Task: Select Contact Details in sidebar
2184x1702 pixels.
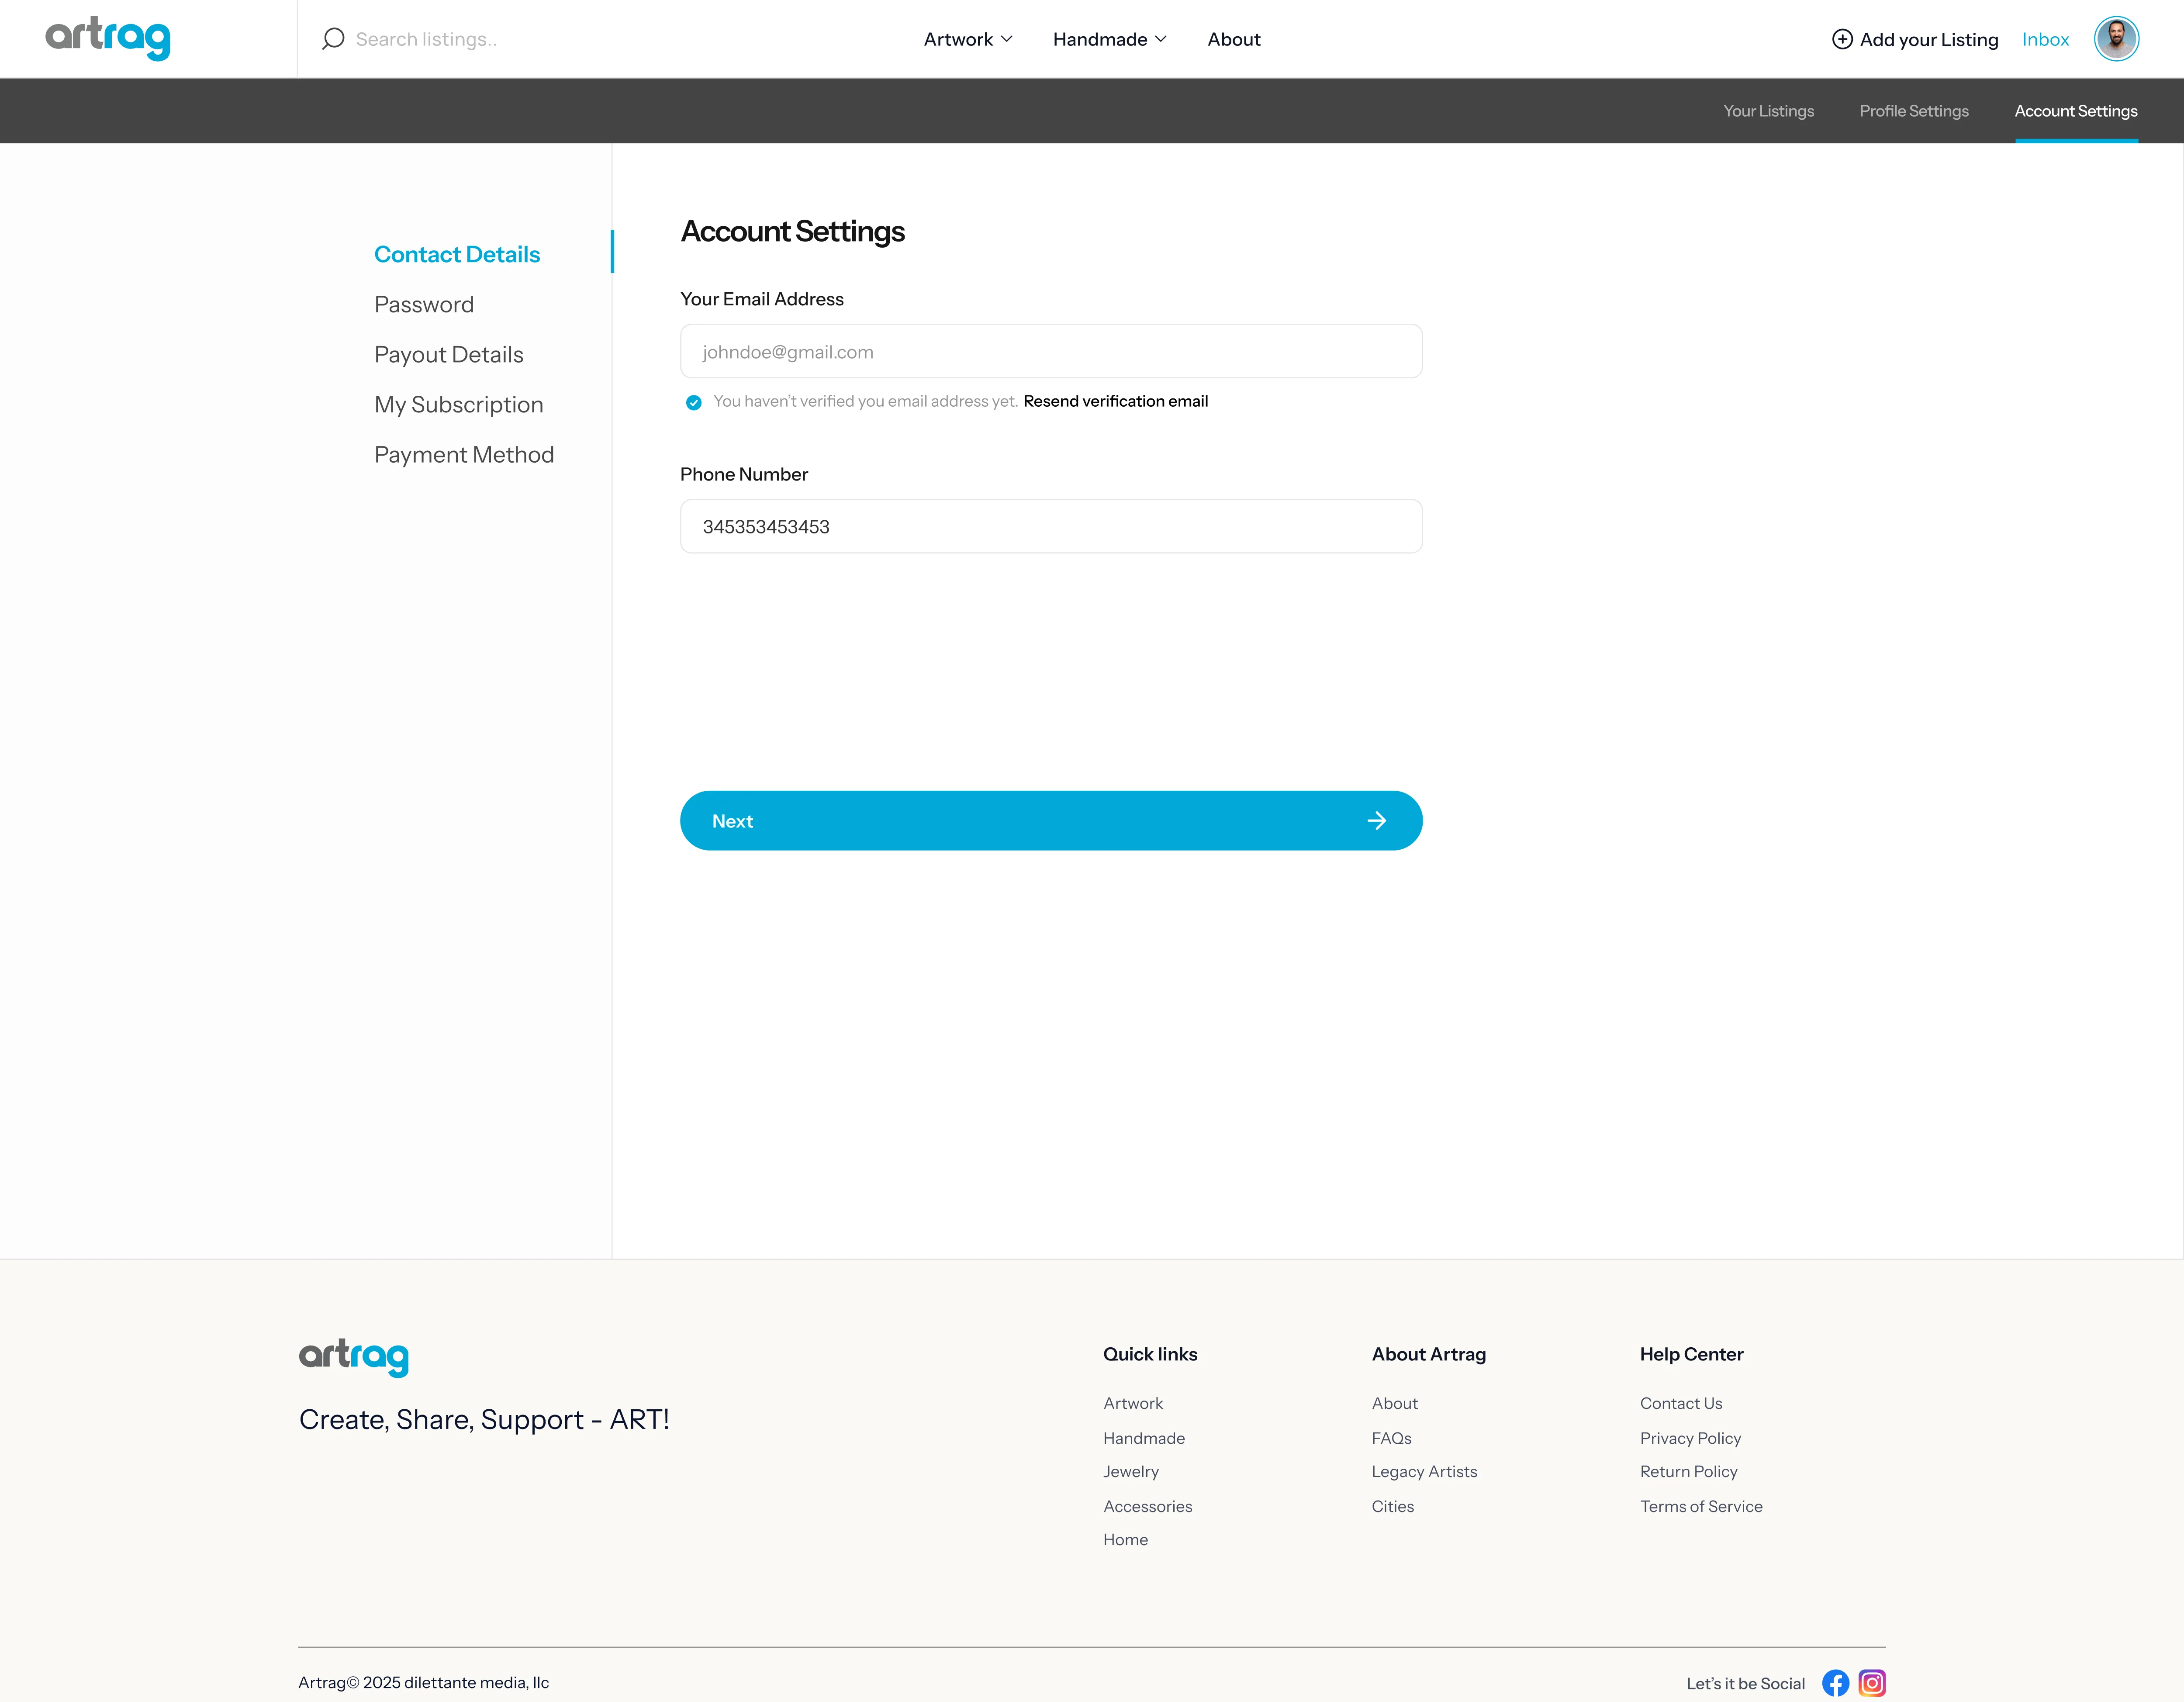Action: coord(456,254)
